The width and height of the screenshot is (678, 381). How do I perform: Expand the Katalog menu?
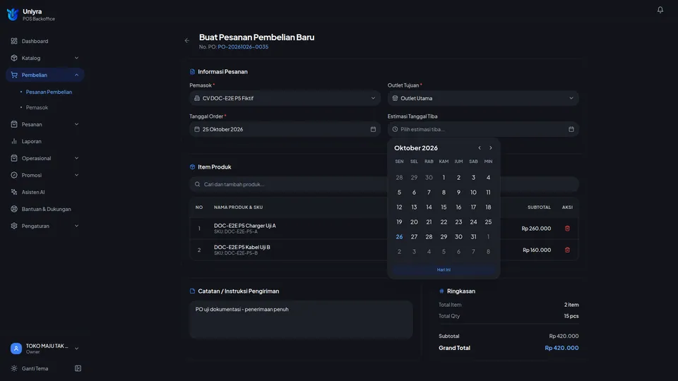pos(45,58)
